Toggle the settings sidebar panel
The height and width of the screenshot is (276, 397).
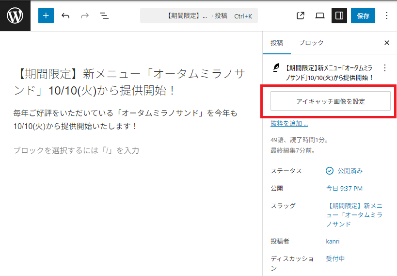(339, 16)
